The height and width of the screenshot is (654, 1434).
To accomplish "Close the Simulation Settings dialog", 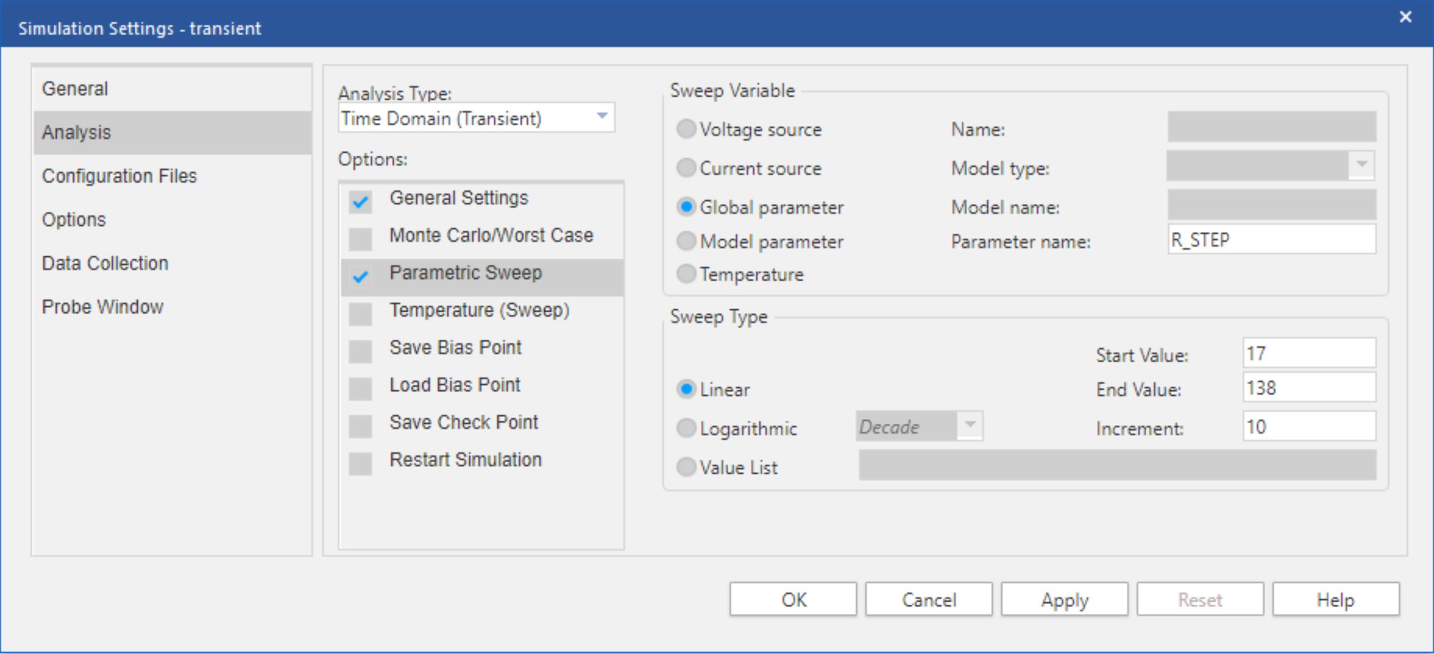I will tap(1405, 17).
